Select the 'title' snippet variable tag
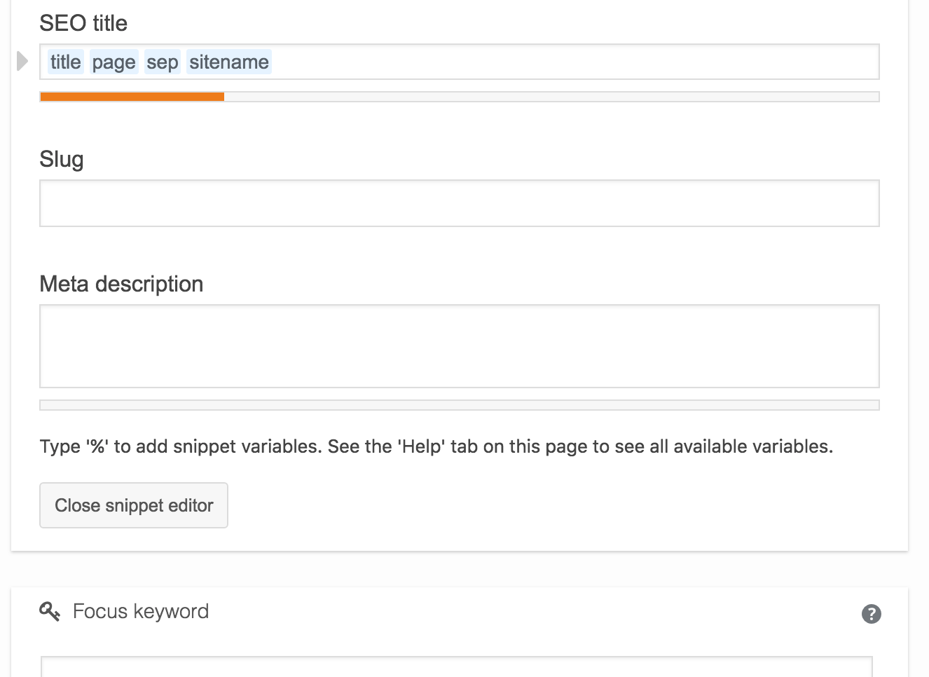Image resolution: width=929 pixels, height=677 pixels. 66,62
